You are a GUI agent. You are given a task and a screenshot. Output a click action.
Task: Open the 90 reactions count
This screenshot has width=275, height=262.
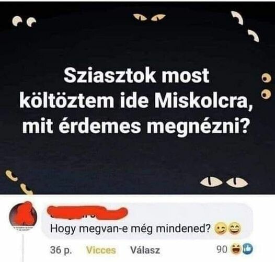pos(222,249)
